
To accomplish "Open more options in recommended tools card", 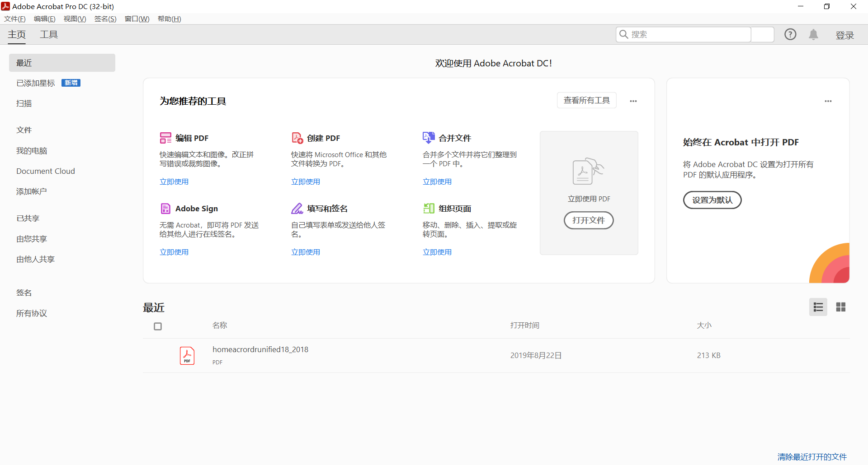I will (633, 101).
